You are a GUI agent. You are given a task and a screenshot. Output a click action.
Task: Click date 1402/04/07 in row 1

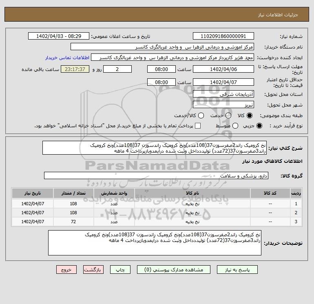tap(33, 204)
